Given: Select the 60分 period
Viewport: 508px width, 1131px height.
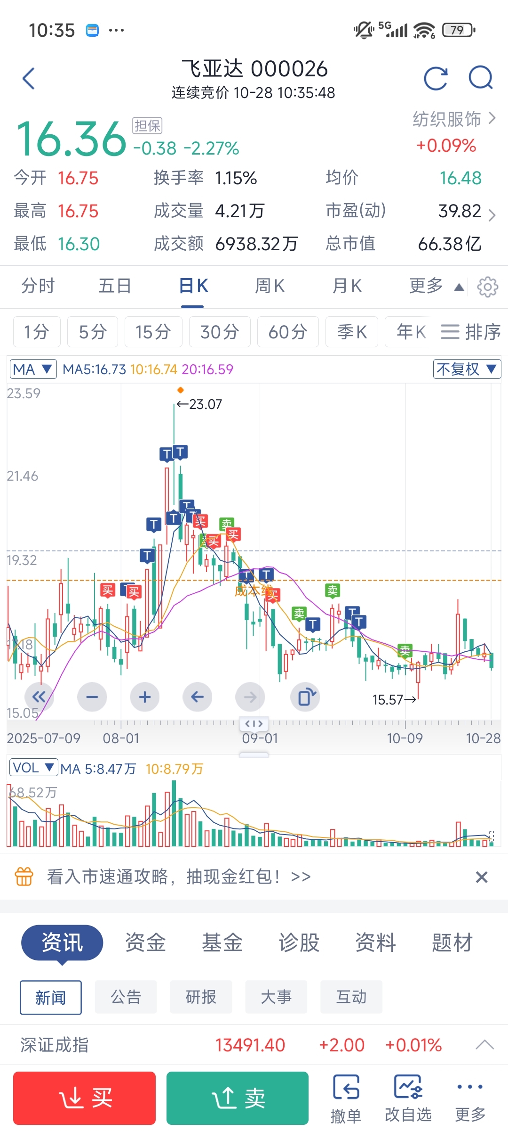Looking at the screenshot, I should (288, 332).
